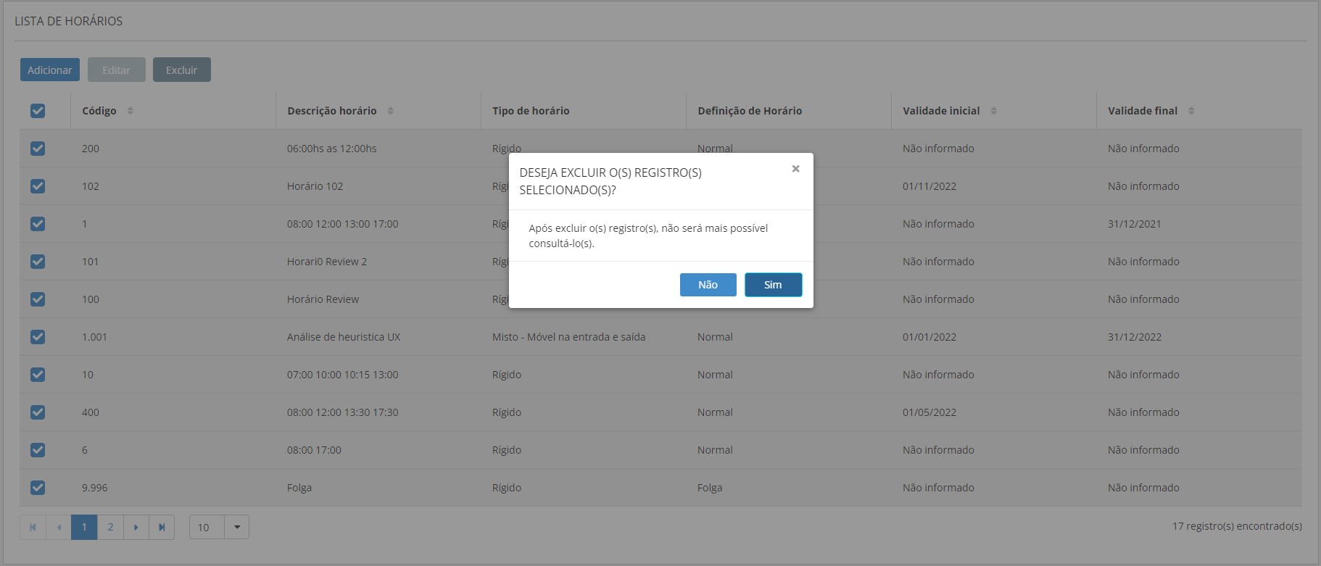
Task: Select page 1 in pagination
Action: [x=84, y=527]
